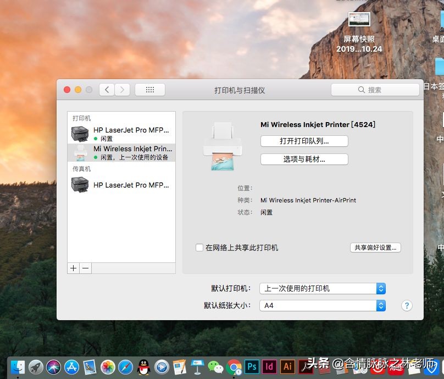The height and width of the screenshot is (379, 444).
Task: Launch Siri from the Dock
Action: 54,367
